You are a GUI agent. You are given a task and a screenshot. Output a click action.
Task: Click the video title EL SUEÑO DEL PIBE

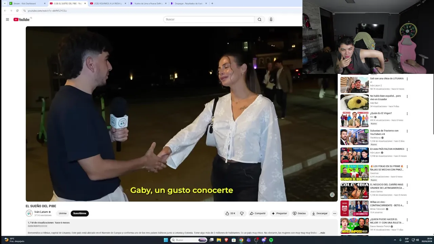[x=41, y=206]
